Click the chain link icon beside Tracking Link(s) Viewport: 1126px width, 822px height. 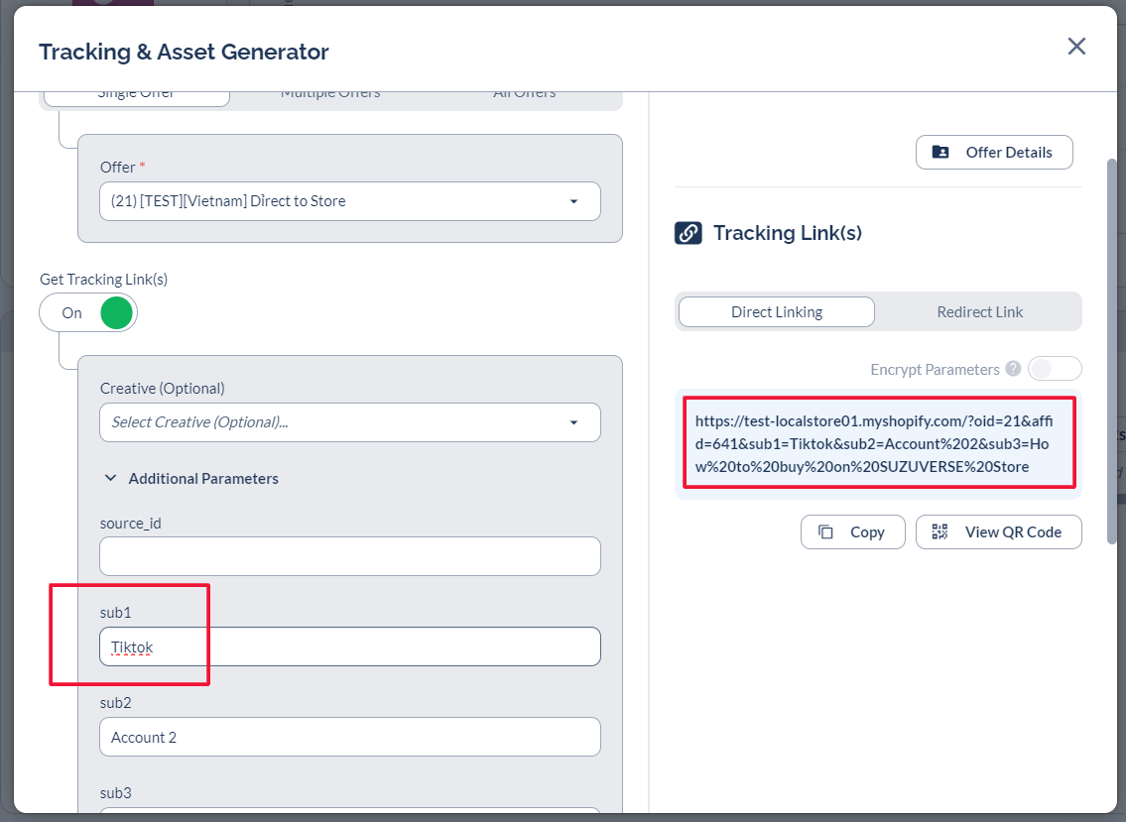click(688, 233)
